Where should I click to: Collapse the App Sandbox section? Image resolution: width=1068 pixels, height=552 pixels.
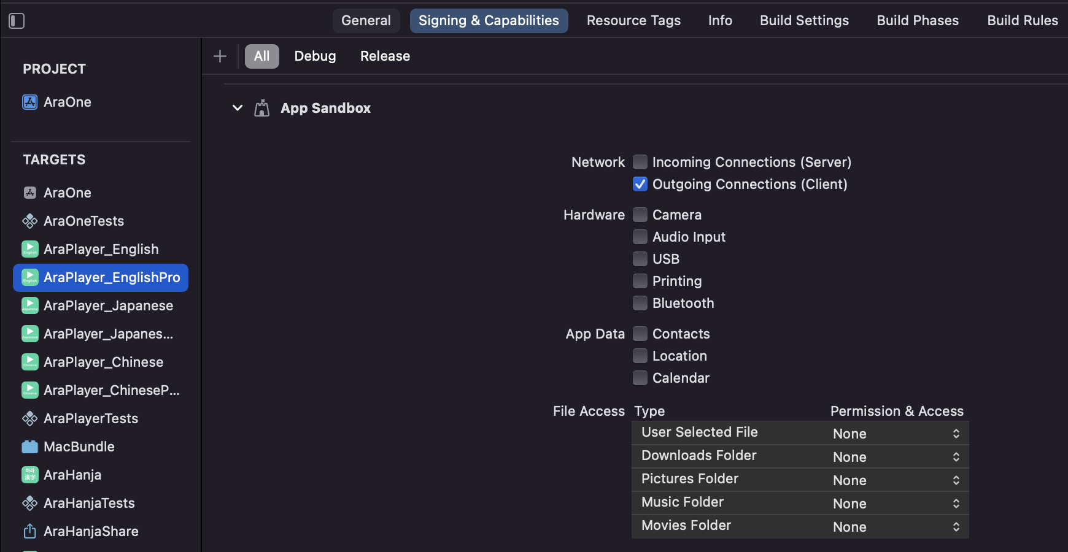point(238,108)
